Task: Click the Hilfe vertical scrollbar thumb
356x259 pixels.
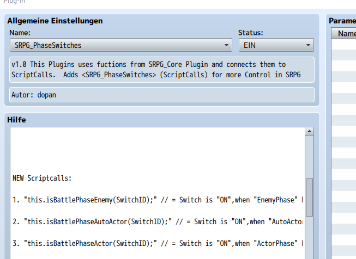Action: 309,197
